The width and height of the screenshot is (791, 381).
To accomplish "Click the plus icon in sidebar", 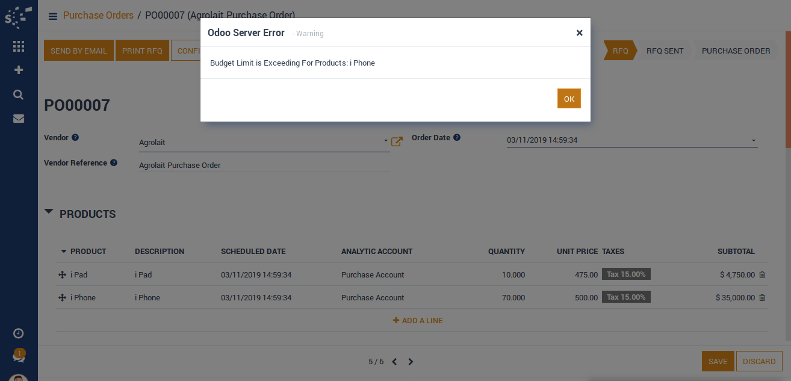I will pos(19,70).
